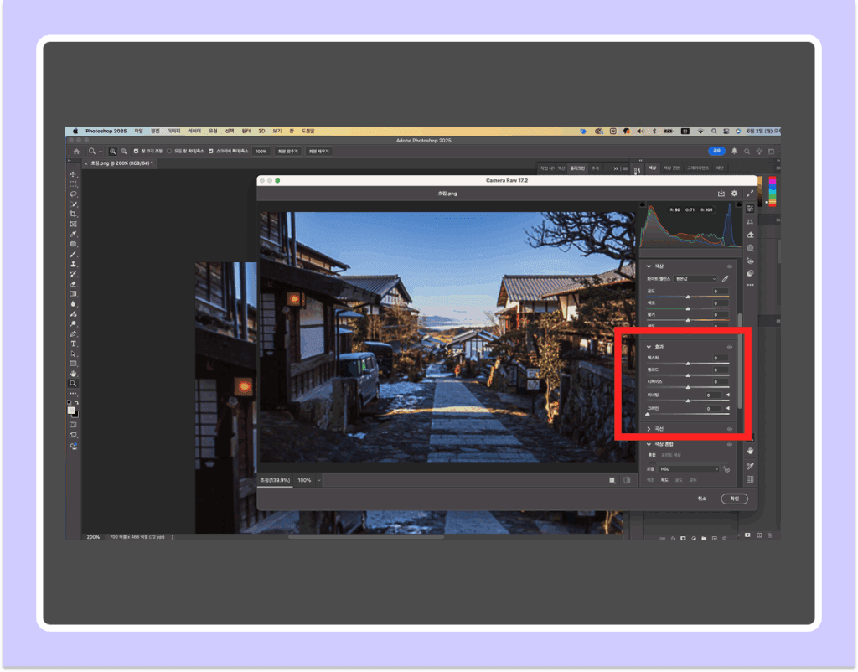This screenshot has width=858, height=672.
Task: Collapse the 효과 section chevron
Action: [x=649, y=347]
